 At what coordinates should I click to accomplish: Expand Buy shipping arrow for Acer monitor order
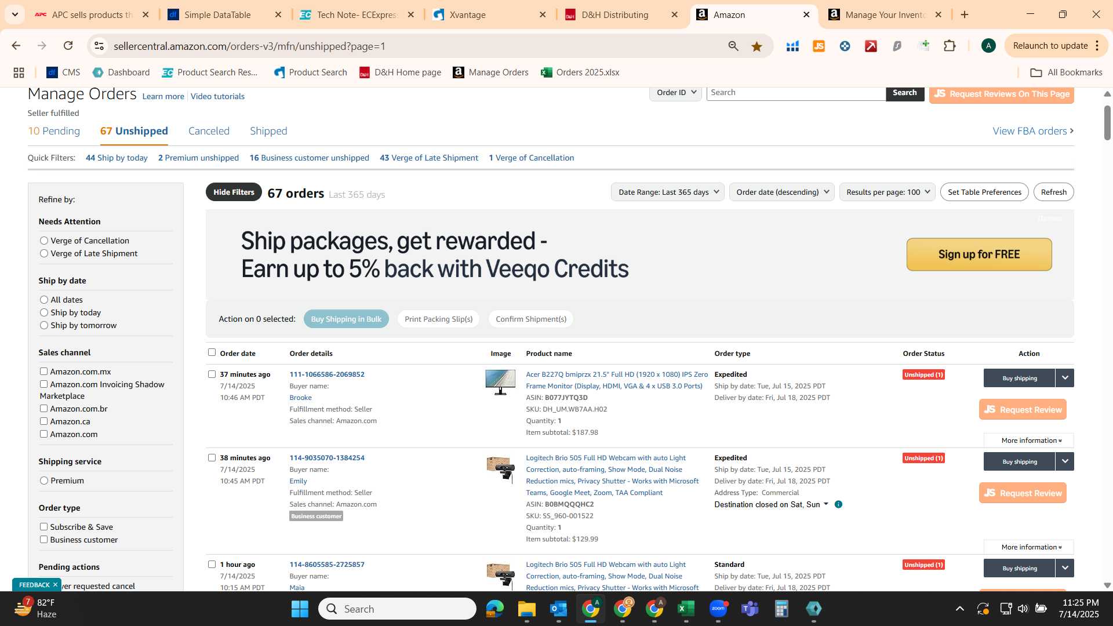pos(1065,378)
